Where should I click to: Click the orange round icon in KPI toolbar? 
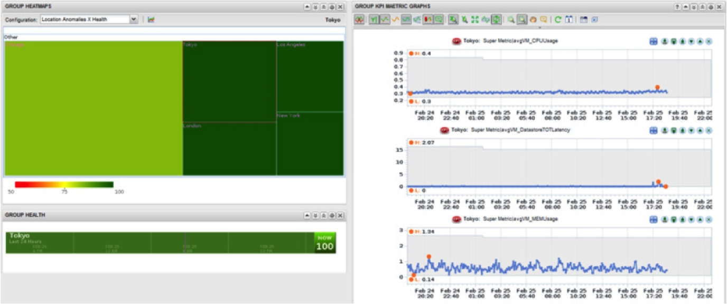point(533,20)
